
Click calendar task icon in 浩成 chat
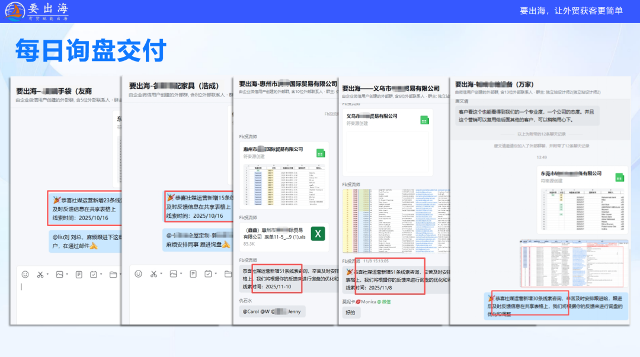[x=208, y=274]
